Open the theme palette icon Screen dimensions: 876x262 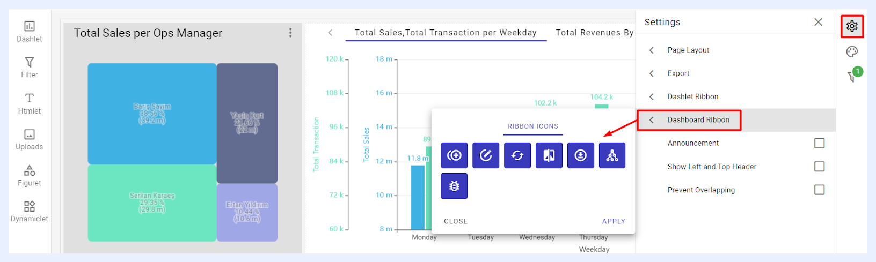tap(852, 51)
